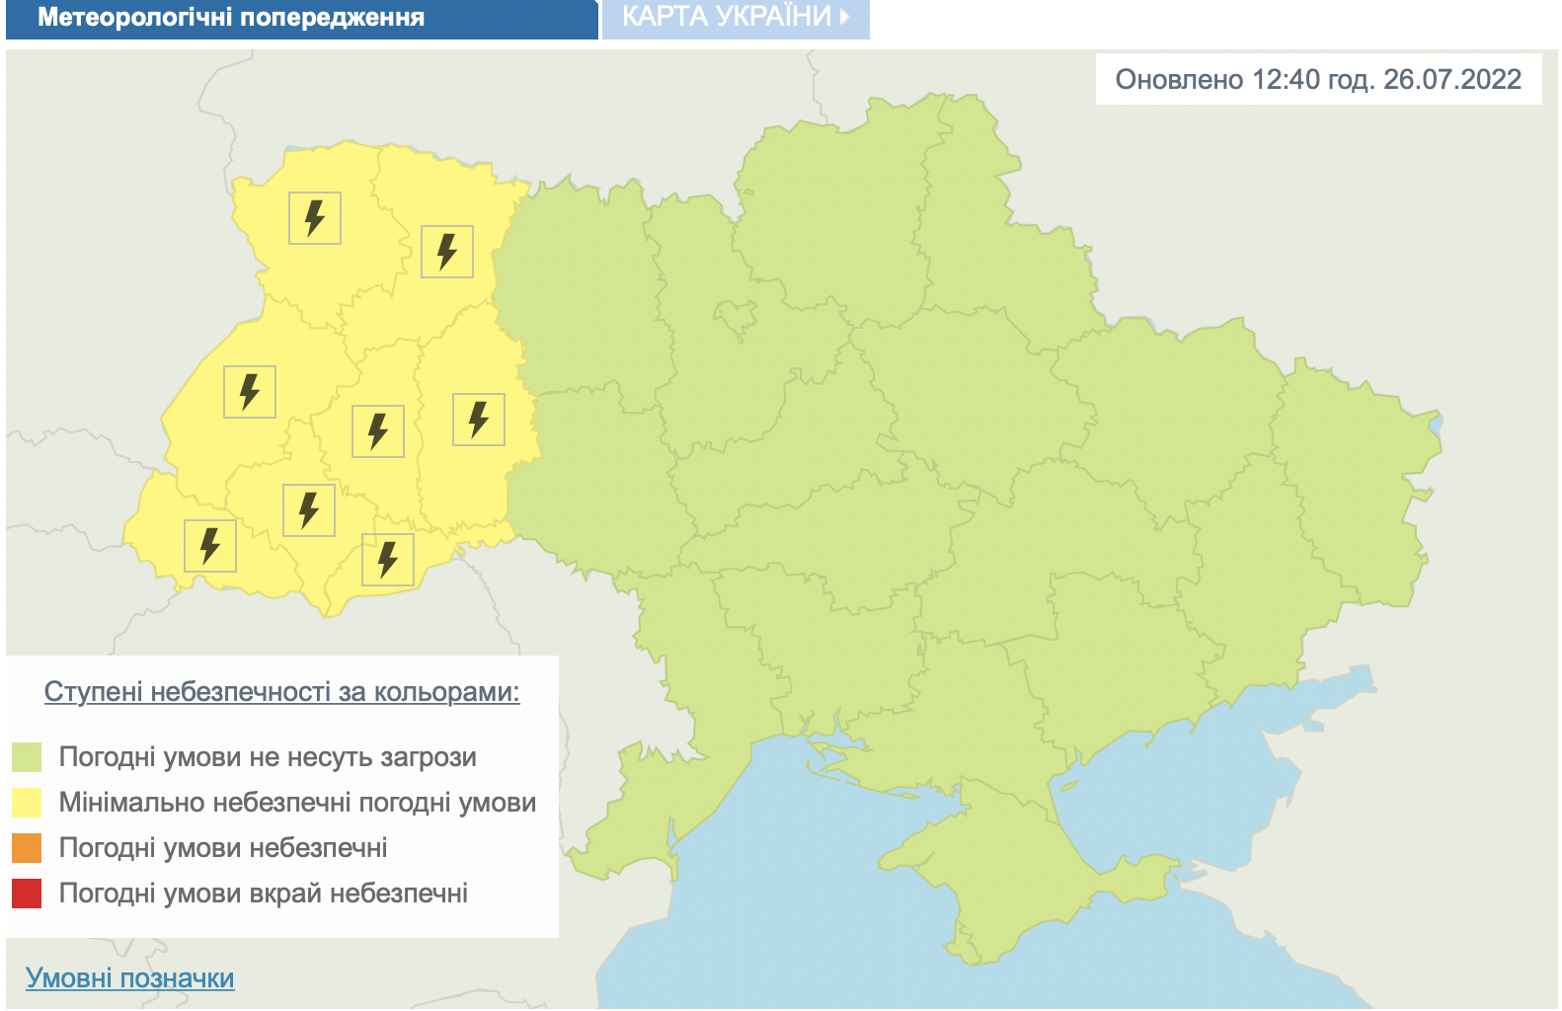The image size is (1562, 1011).
Task: Click the thunderstorm icon over Volyn region
Action: click(x=315, y=218)
